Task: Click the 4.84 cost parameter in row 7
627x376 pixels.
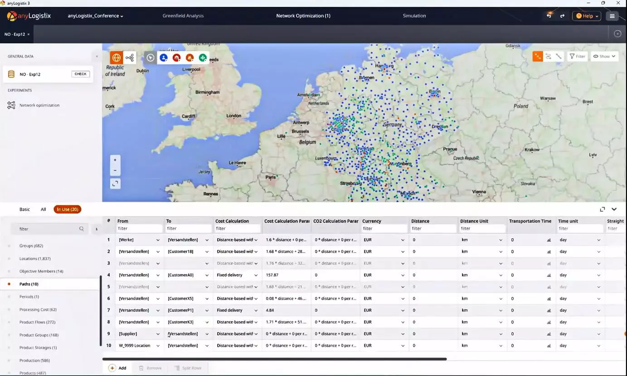Action: (x=287, y=310)
